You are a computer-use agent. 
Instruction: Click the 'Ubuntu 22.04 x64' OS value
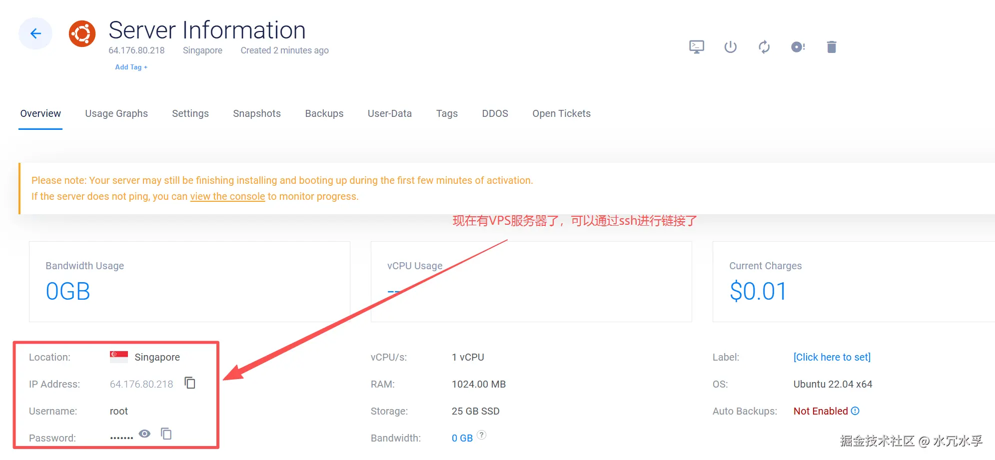pyautogui.click(x=833, y=384)
